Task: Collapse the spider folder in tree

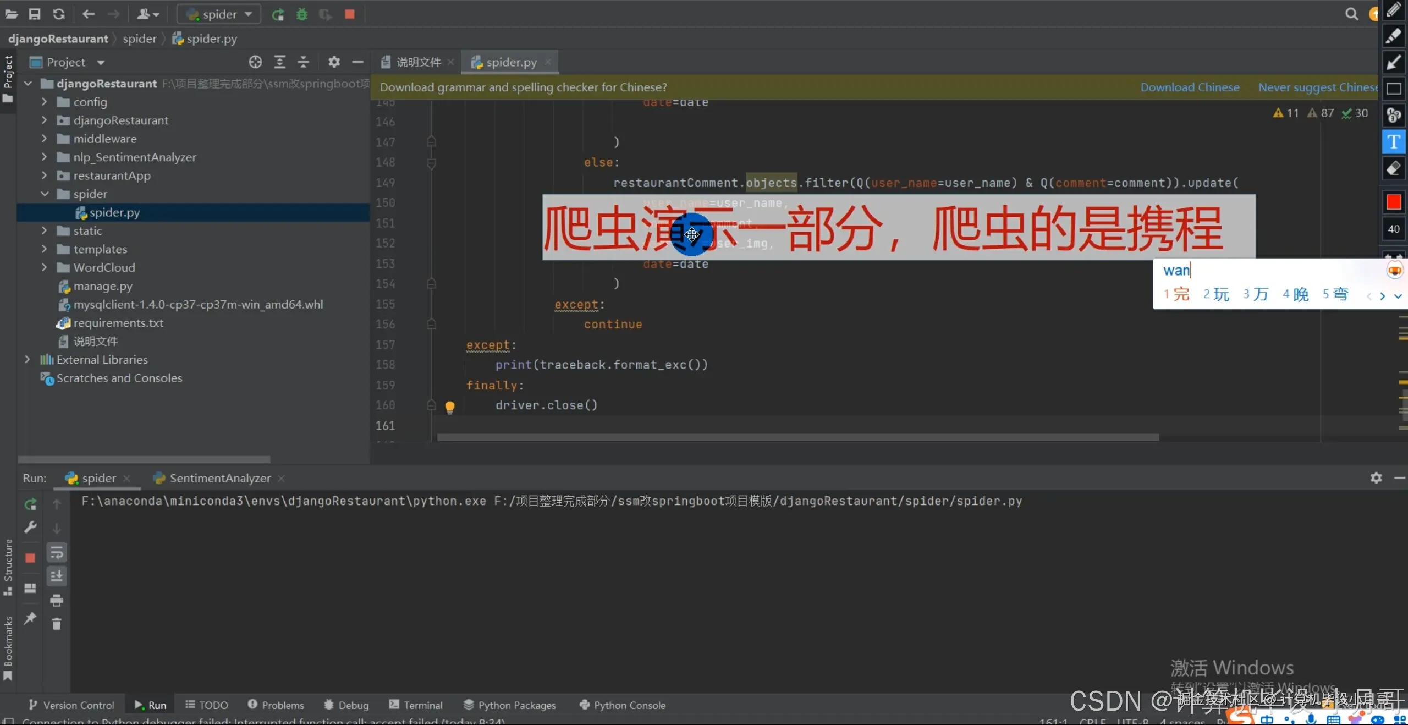Action: [x=45, y=194]
